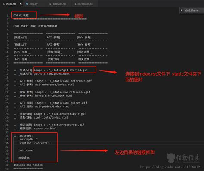This screenshot has width=204, height=171.
Task: Expand the html_theme find widget arrow
Action: tap(181, 10)
